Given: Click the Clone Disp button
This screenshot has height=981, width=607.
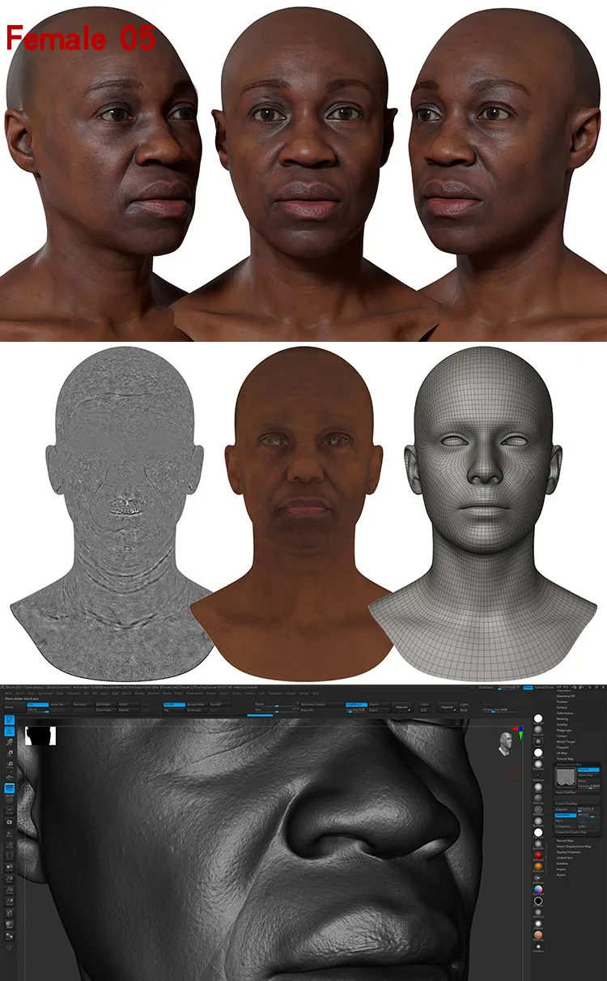Looking at the screenshot, I should pyautogui.click(x=588, y=775).
